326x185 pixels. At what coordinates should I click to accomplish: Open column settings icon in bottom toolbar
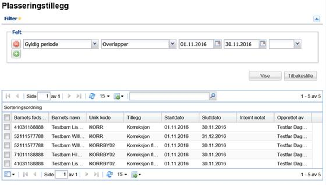tap(8, 174)
